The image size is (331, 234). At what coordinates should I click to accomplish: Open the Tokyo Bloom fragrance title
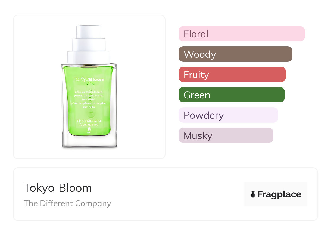(x=58, y=188)
